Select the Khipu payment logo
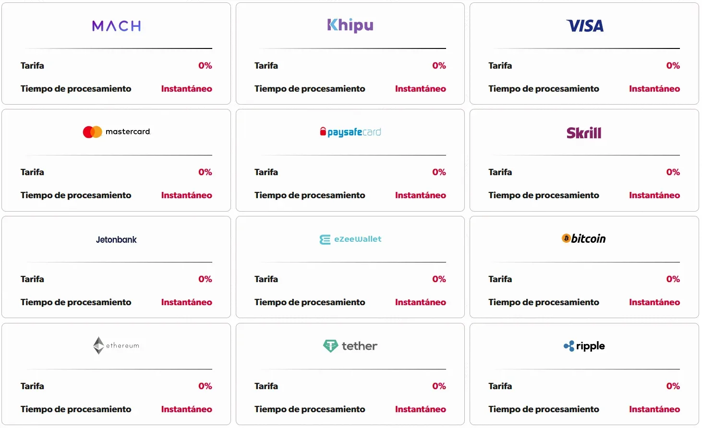This screenshot has height=428, width=702. 350,25
